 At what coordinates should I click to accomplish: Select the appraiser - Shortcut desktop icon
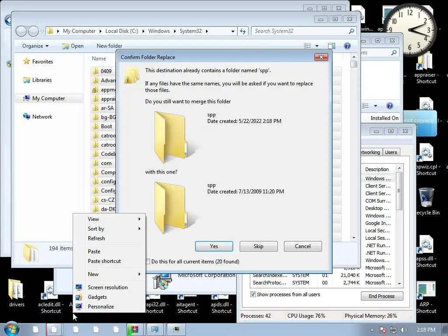426,69
